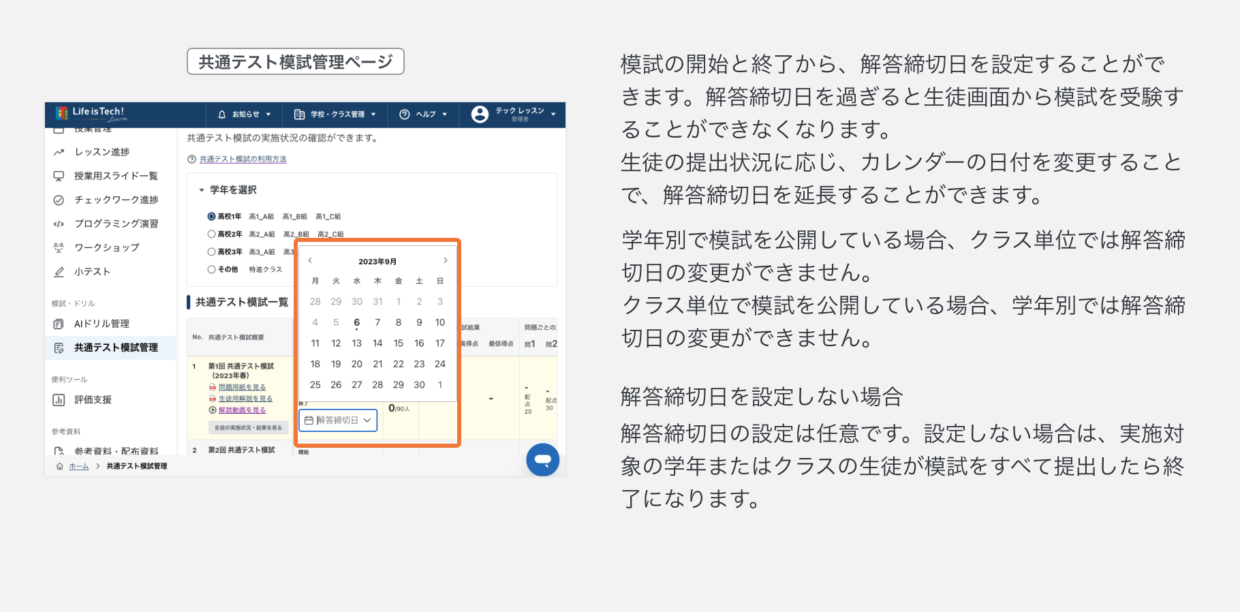The width and height of the screenshot is (1240, 612).
Task: Expand the テック レッスン account menu
Action: coord(514,114)
